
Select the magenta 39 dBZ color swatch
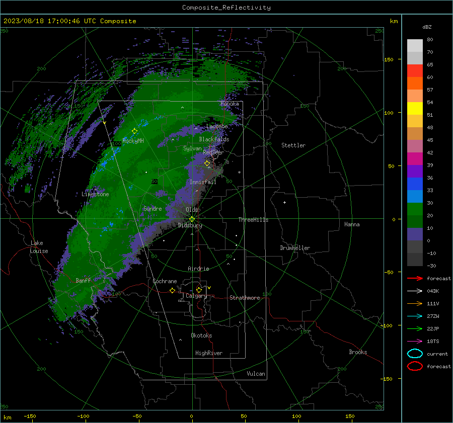(x=415, y=159)
